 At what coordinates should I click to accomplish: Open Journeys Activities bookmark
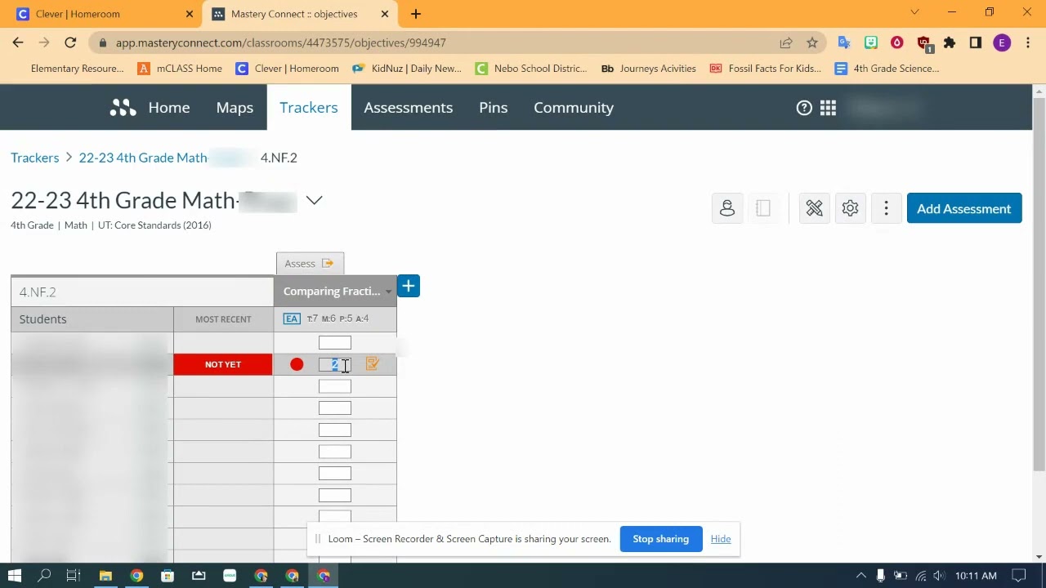(649, 69)
